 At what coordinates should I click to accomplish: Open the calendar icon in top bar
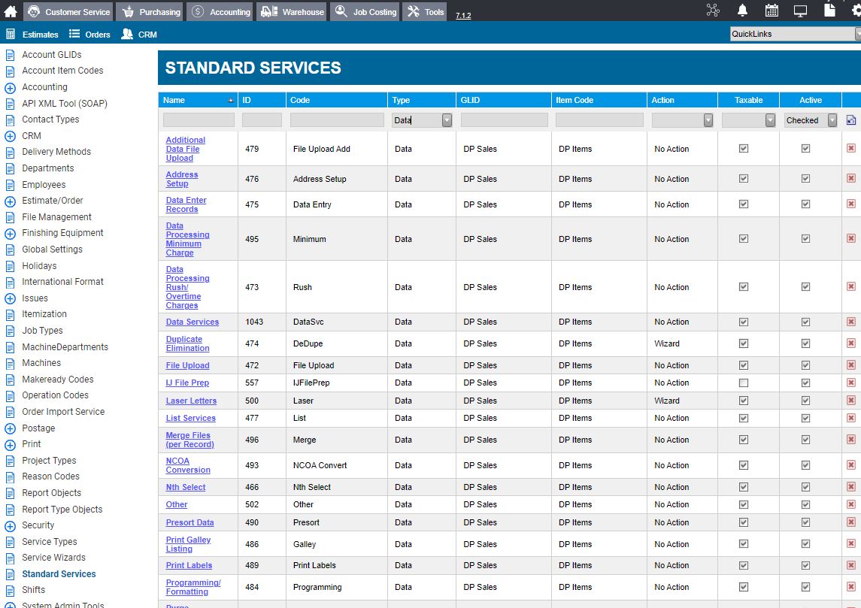(772, 11)
